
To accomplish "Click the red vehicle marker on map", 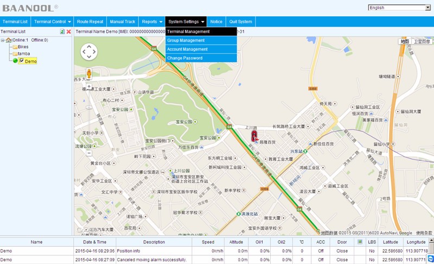I will click(254, 136).
